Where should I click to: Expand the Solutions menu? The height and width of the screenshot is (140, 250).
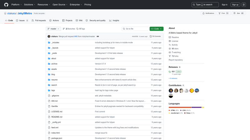pos(29,5)
